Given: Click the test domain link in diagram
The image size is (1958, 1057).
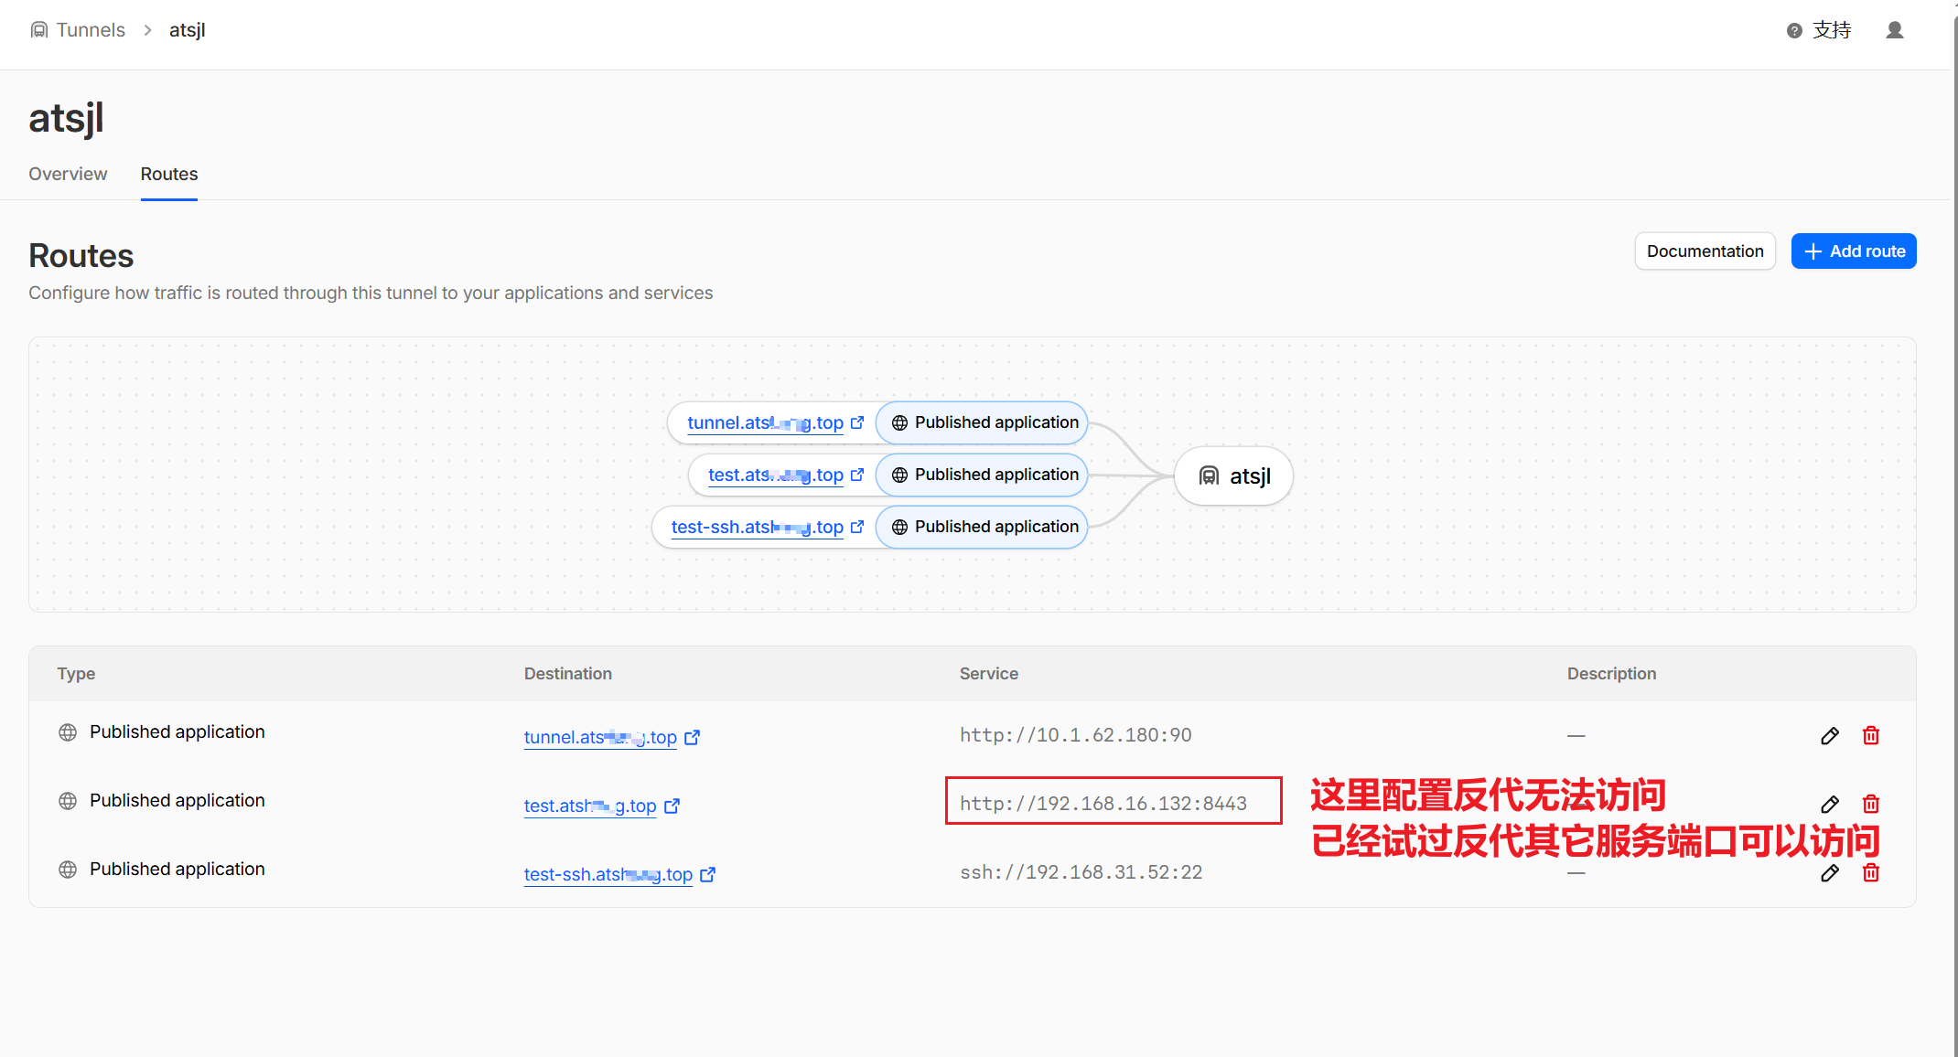Looking at the screenshot, I should [x=775, y=475].
